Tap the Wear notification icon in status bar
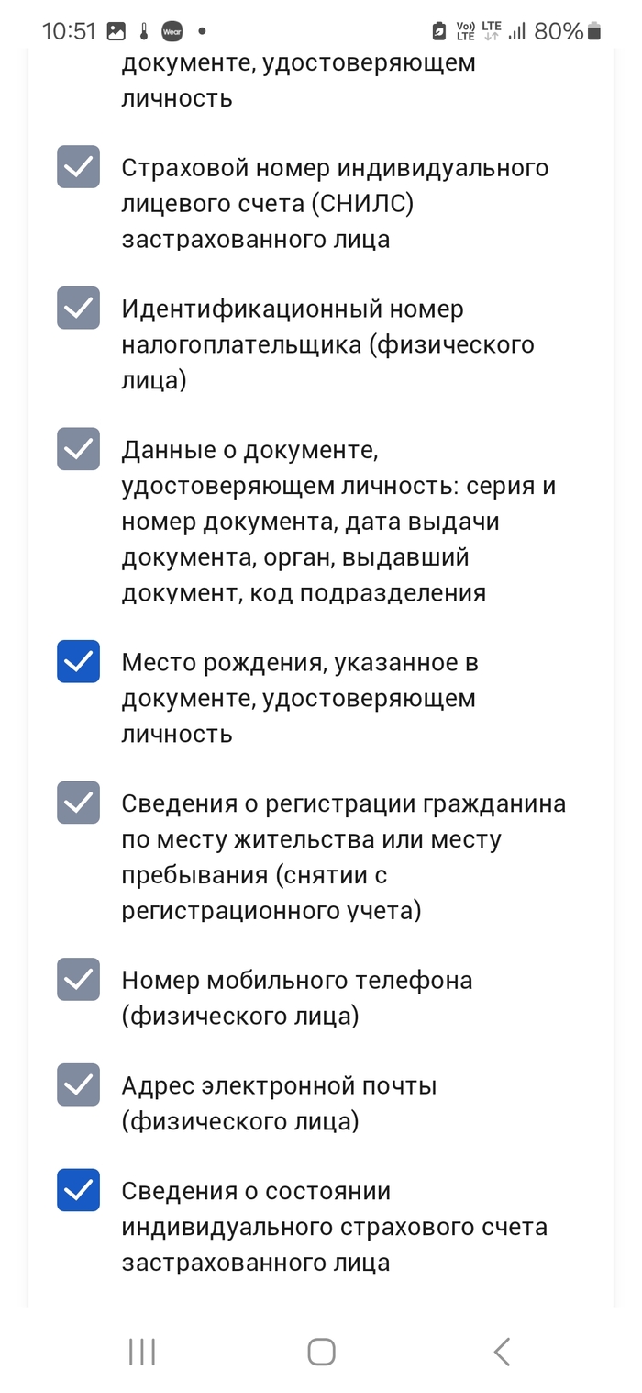This screenshot has width=642, height=1393. click(x=172, y=31)
